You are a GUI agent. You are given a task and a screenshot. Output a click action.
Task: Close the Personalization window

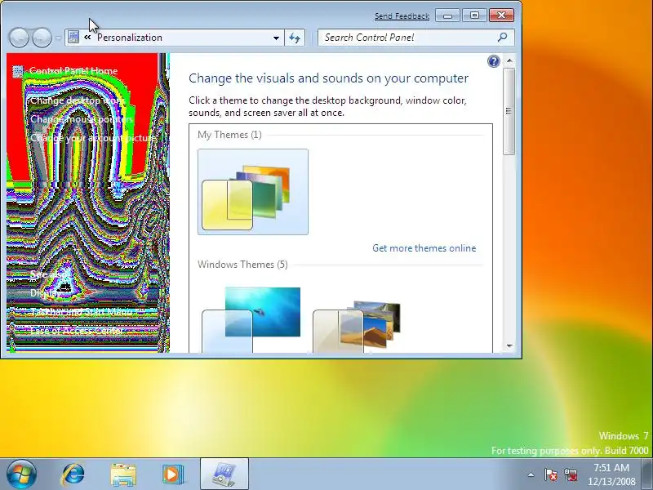pyautogui.click(x=501, y=16)
